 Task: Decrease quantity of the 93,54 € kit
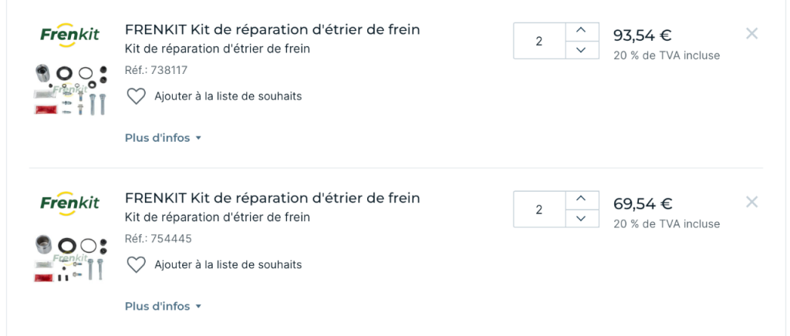(x=582, y=50)
